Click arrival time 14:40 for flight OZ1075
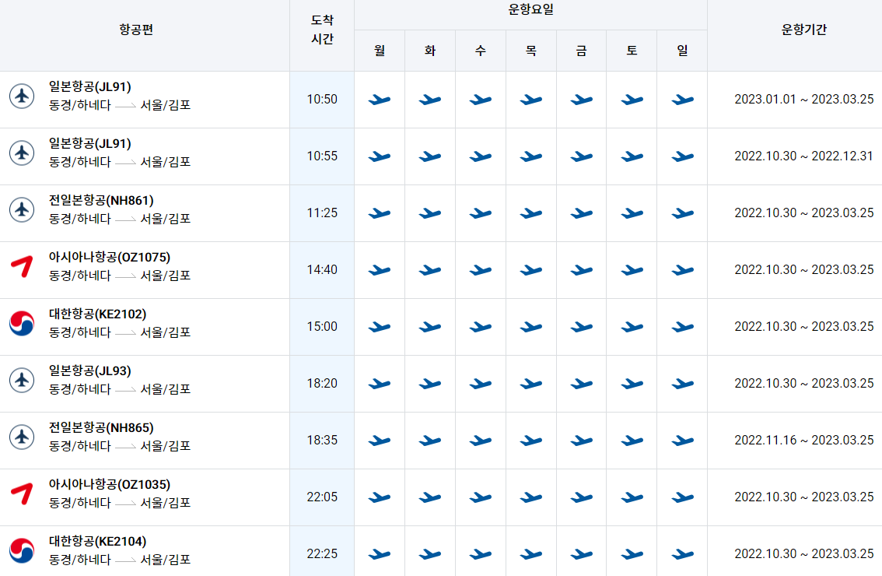 (x=322, y=270)
